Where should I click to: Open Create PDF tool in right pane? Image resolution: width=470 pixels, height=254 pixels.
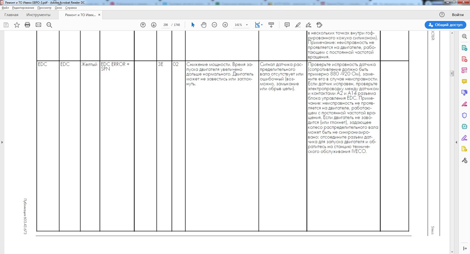[x=464, y=59]
